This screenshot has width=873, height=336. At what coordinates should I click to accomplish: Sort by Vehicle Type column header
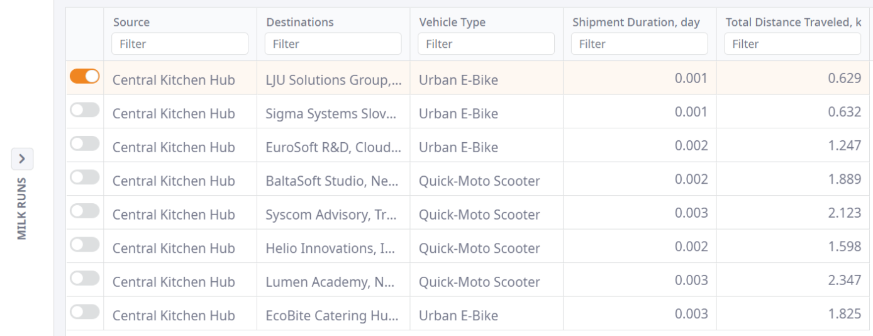[452, 23]
